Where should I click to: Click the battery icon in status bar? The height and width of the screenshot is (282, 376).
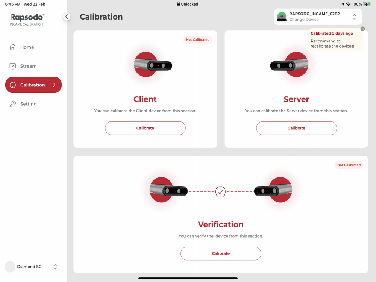pos(367,4)
